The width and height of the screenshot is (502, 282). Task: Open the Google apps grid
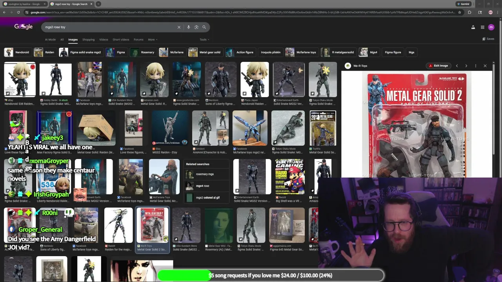coord(482,27)
